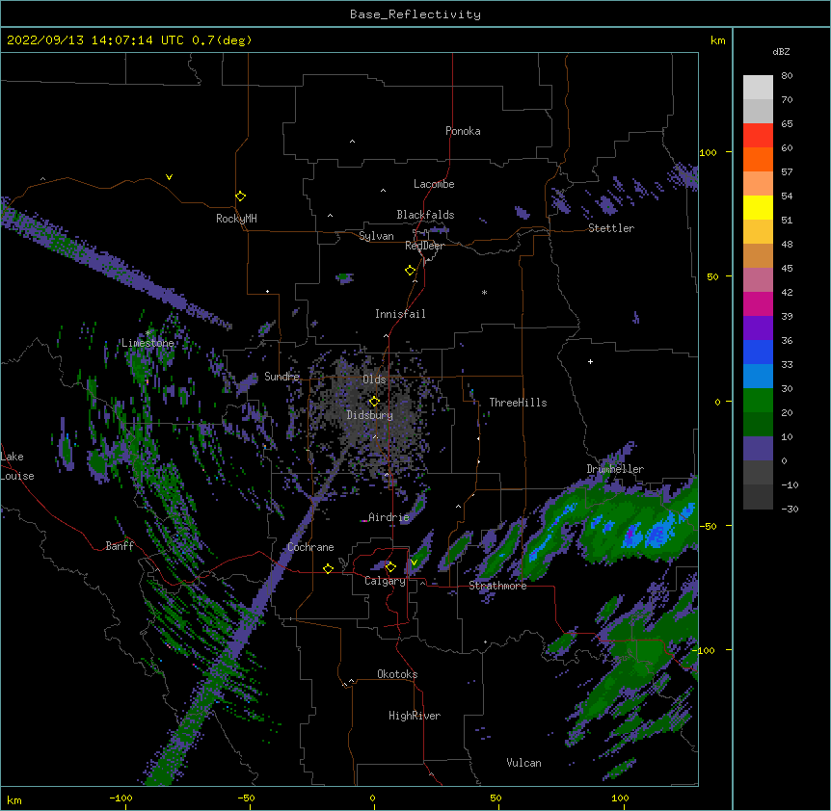Select the yellow diamond marker east of Cochrane
Screen dimensions: 831x811
[x=328, y=568]
